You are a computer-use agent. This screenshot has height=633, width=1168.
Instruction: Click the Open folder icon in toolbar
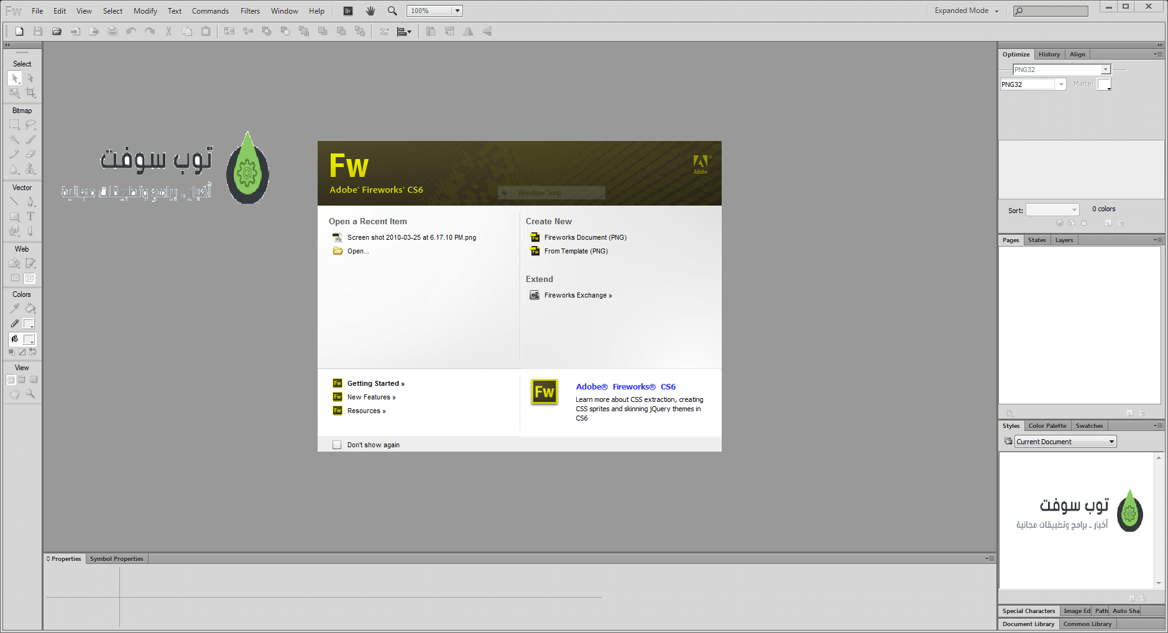click(x=57, y=31)
